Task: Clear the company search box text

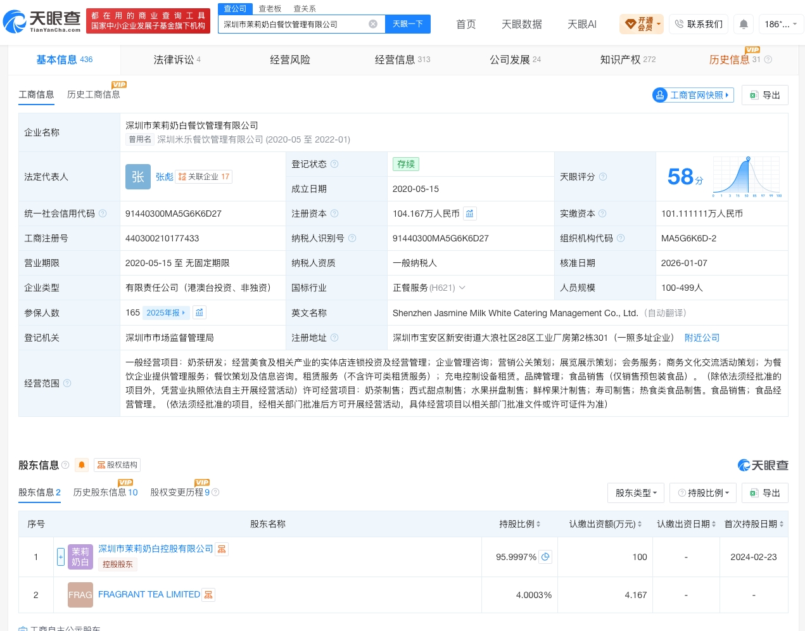Action: coord(373,24)
